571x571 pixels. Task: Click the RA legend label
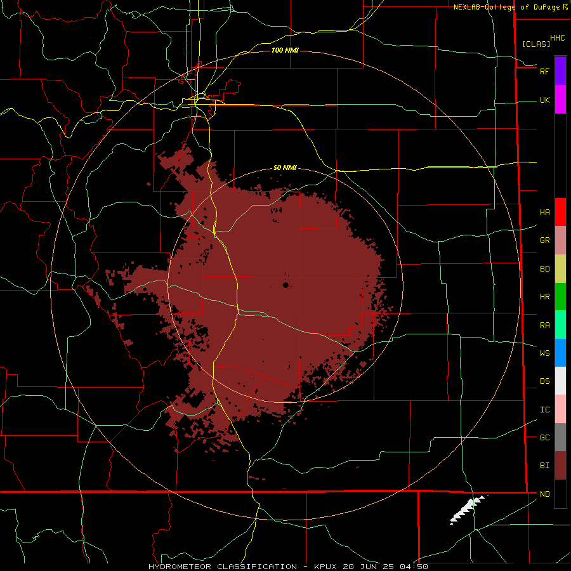(544, 325)
